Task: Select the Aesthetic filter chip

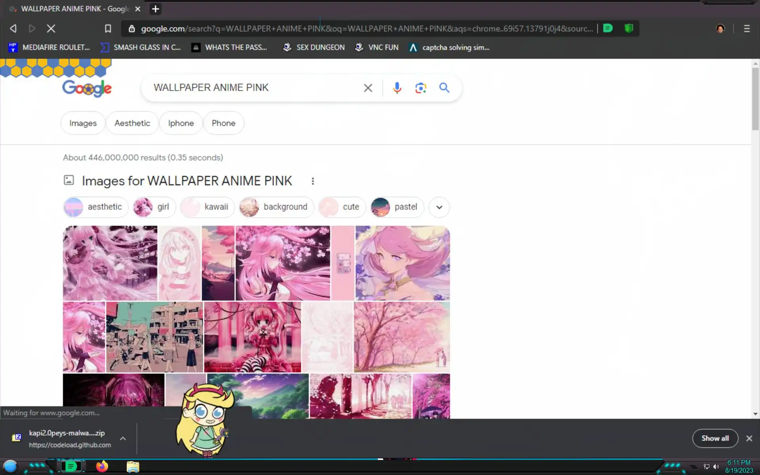Action: 132,123
